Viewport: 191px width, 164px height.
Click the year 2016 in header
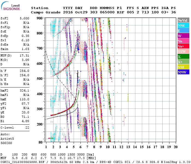click(x=68, y=12)
